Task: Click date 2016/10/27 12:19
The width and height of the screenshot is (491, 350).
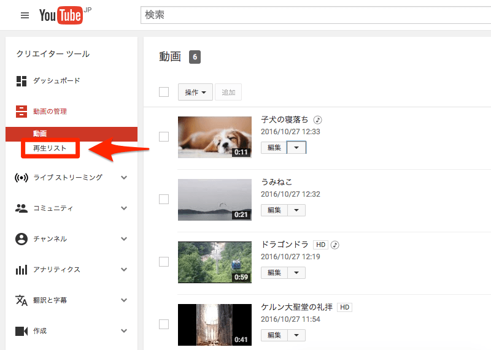Action: (290, 257)
